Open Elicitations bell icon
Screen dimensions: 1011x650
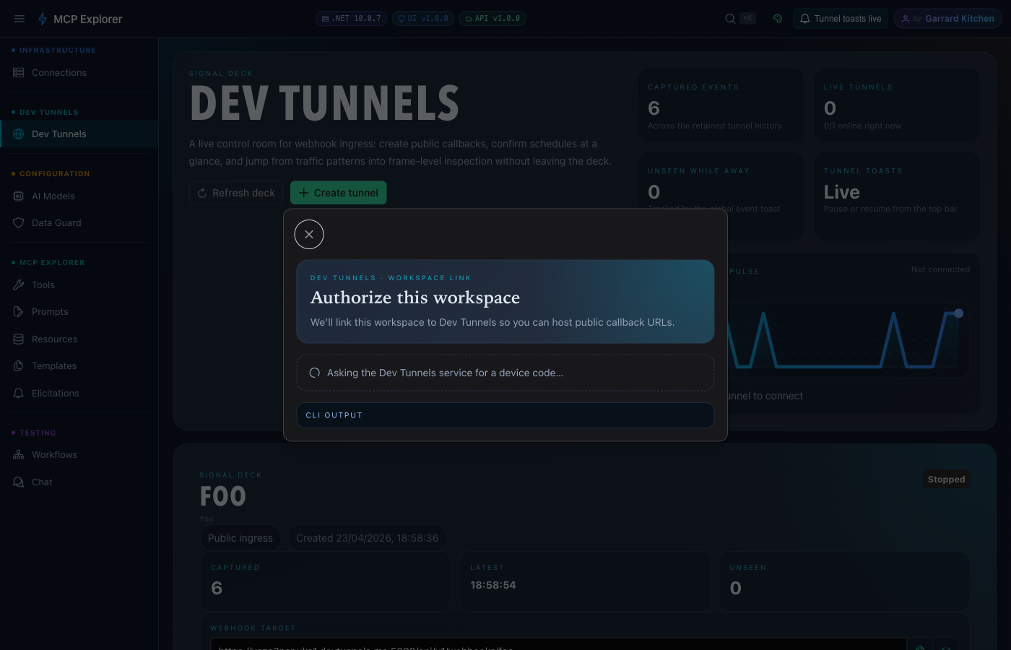click(19, 394)
